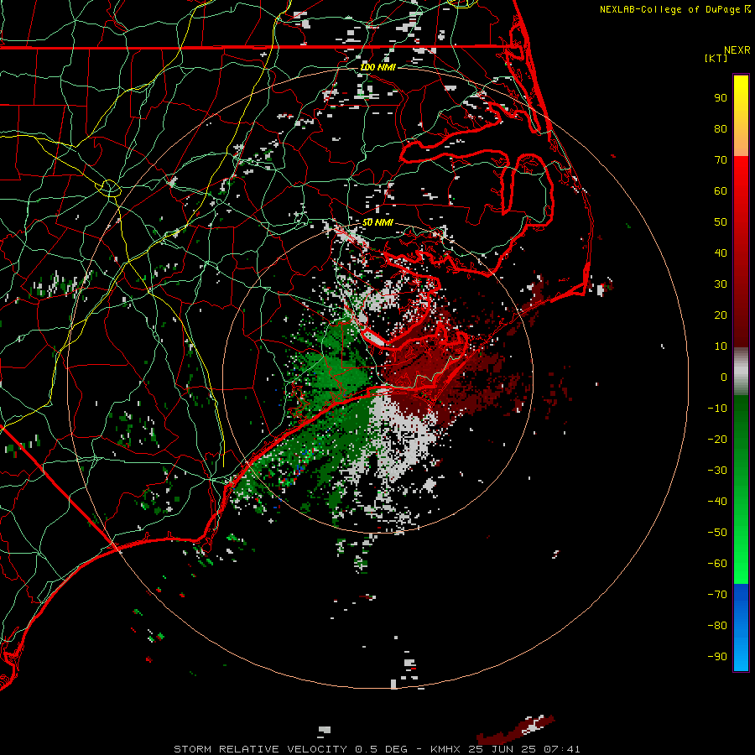Click the -50 value on the velocity scale
The image size is (755, 755).
(x=717, y=533)
